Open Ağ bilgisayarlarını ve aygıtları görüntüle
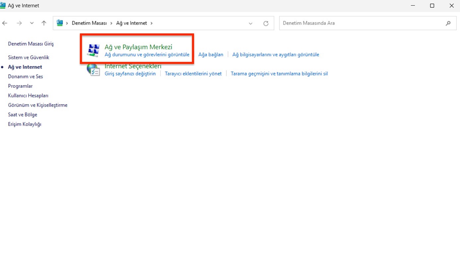 point(276,54)
